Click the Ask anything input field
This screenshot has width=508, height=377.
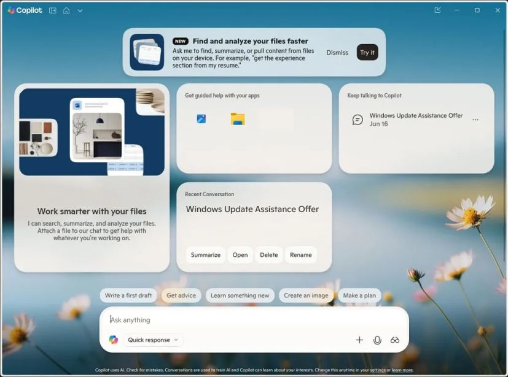pos(254,320)
